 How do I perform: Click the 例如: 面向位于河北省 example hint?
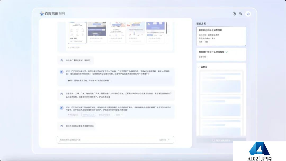[x=90, y=80]
